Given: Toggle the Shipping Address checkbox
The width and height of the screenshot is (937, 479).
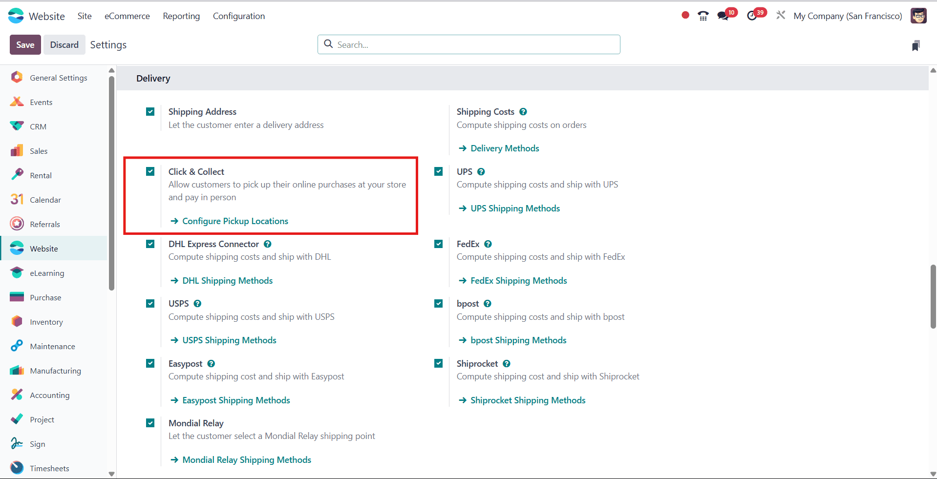Looking at the screenshot, I should tap(150, 112).
